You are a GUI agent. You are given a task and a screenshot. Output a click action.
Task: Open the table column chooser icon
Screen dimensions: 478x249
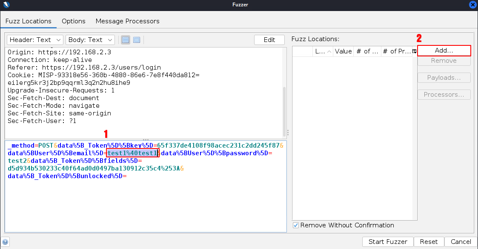(x=415, y=51)
